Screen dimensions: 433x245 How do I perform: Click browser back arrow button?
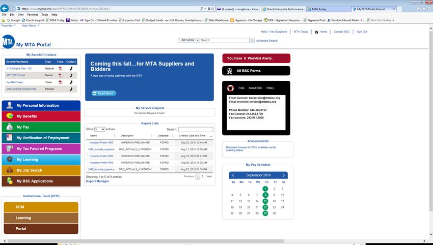pos(5,9)
